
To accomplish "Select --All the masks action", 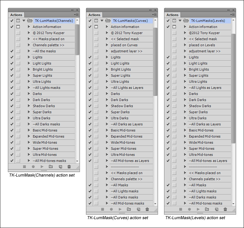I will pos(44,51).
